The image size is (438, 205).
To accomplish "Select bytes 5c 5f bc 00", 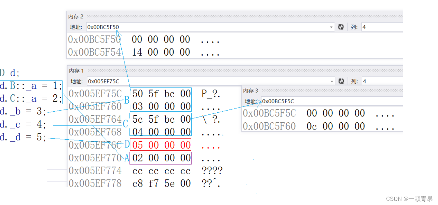I will (x=162, y=119).
